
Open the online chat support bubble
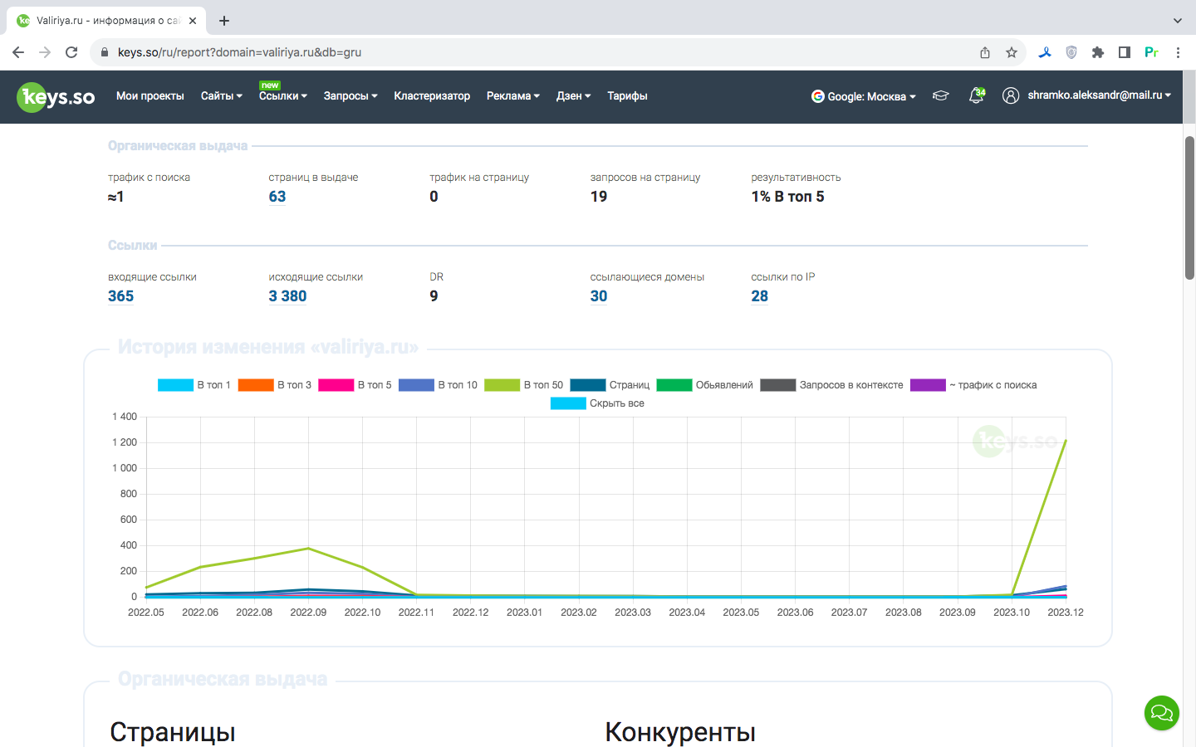(x=1162, y=713)
